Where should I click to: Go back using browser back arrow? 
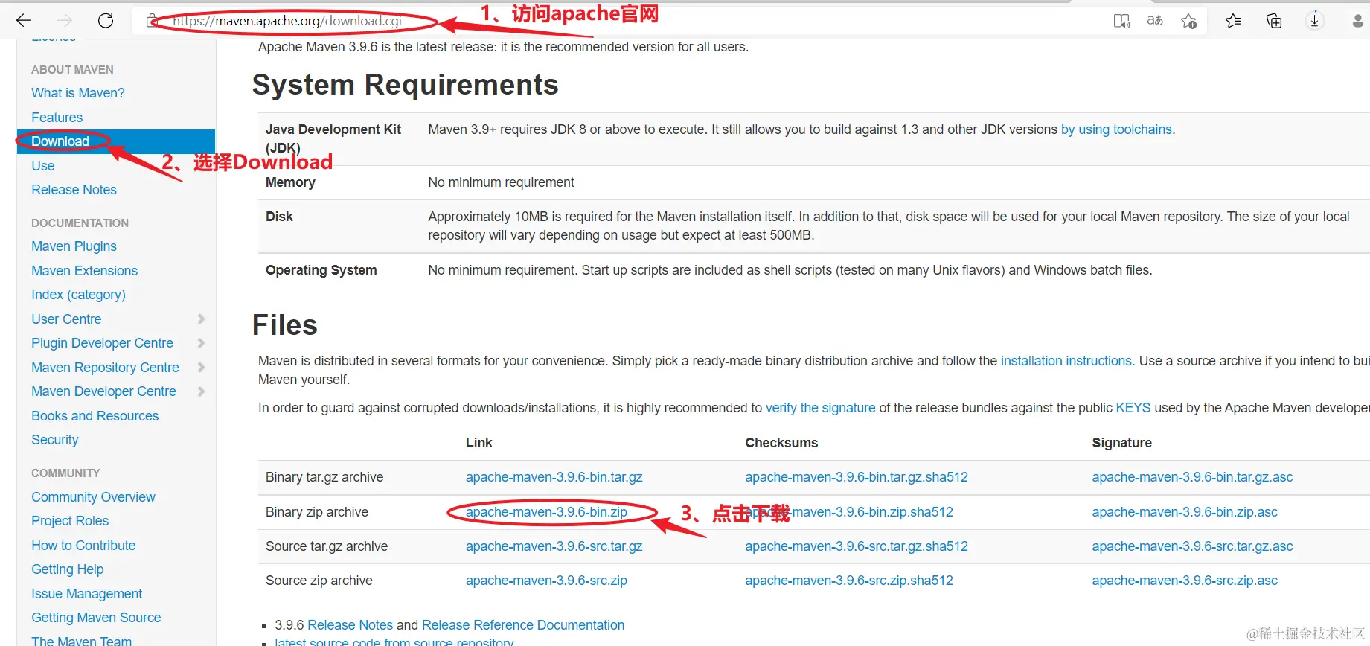coord(24,20)
